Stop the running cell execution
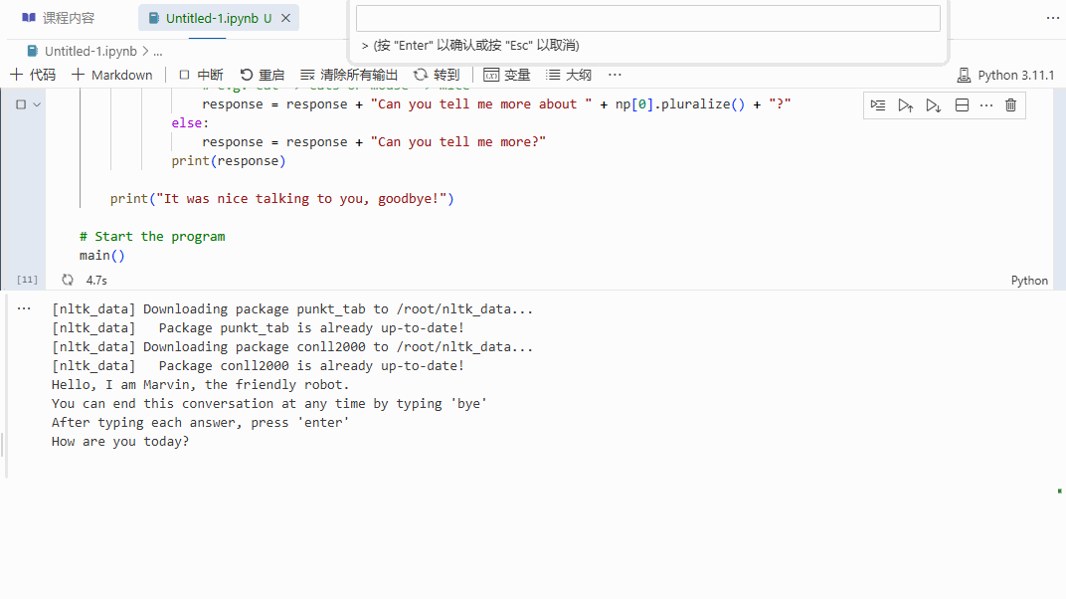 click(x=21, y=104)
